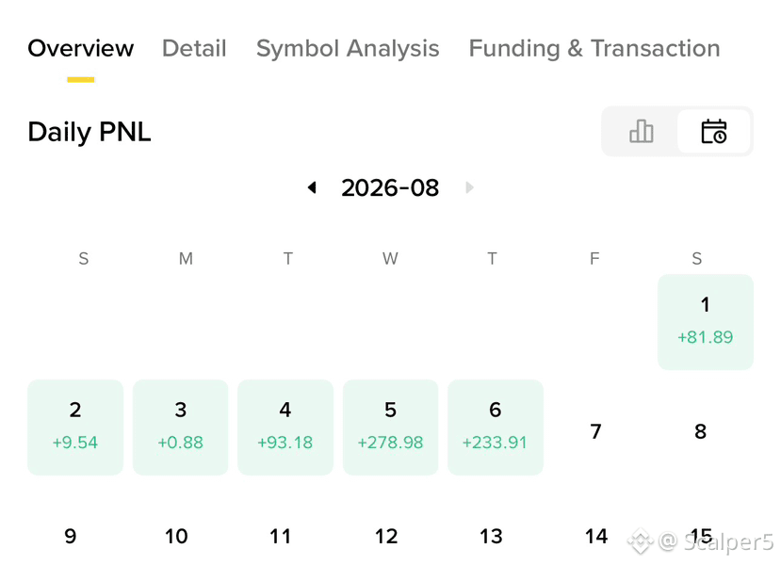Select day 4 showing +93.18
The width and height of the screenshot is (781, 565).
285,428
